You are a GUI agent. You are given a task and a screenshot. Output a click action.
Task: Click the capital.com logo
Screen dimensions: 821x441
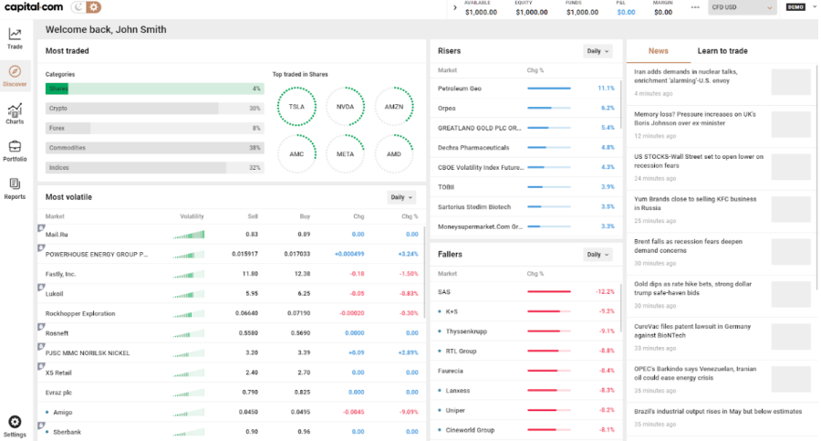[34, 6]
